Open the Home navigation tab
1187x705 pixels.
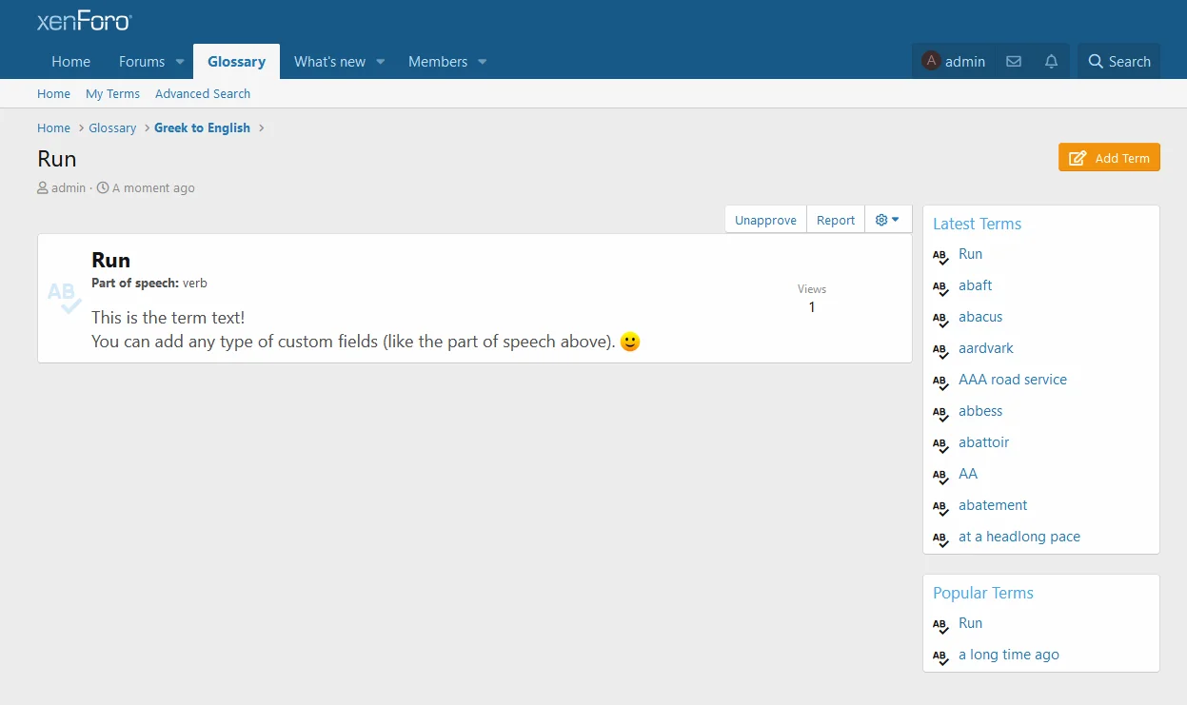(71, 61)
